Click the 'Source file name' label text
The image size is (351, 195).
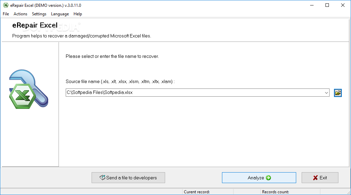tap(120, 81)
